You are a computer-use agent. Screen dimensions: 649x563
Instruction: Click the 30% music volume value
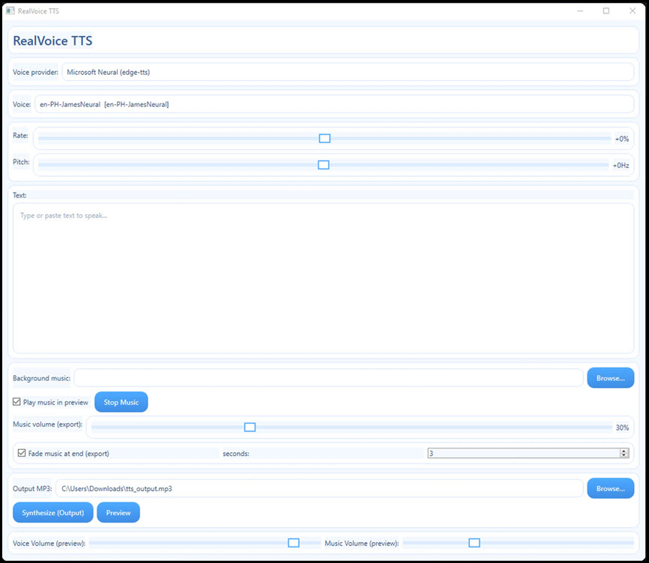pyautogui.click(x=622, y=427)
